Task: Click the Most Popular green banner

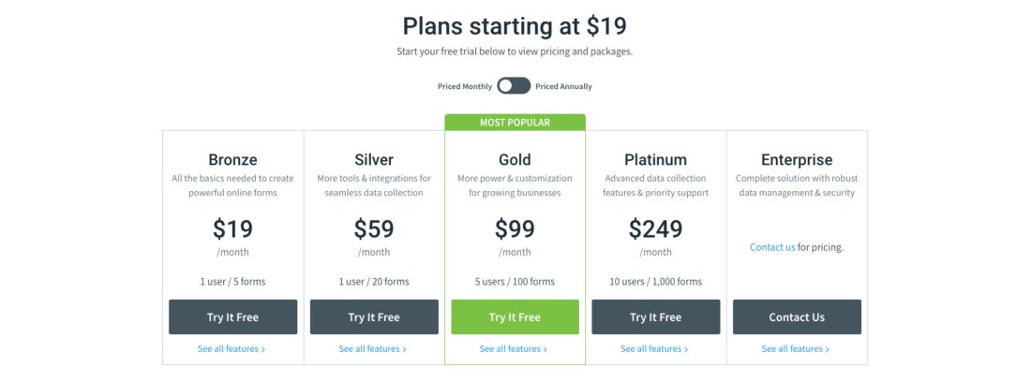Action: 515,122
